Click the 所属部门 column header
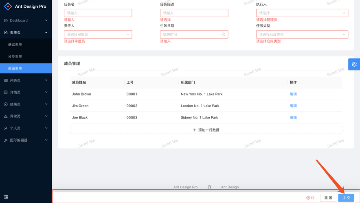This screenshot has width=360, height=203. (188, 82)
